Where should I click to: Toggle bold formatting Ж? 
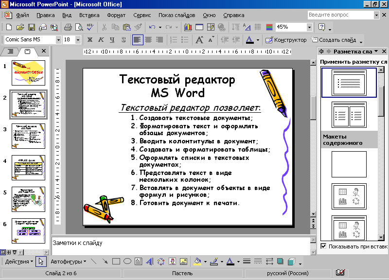click(90, 40)
